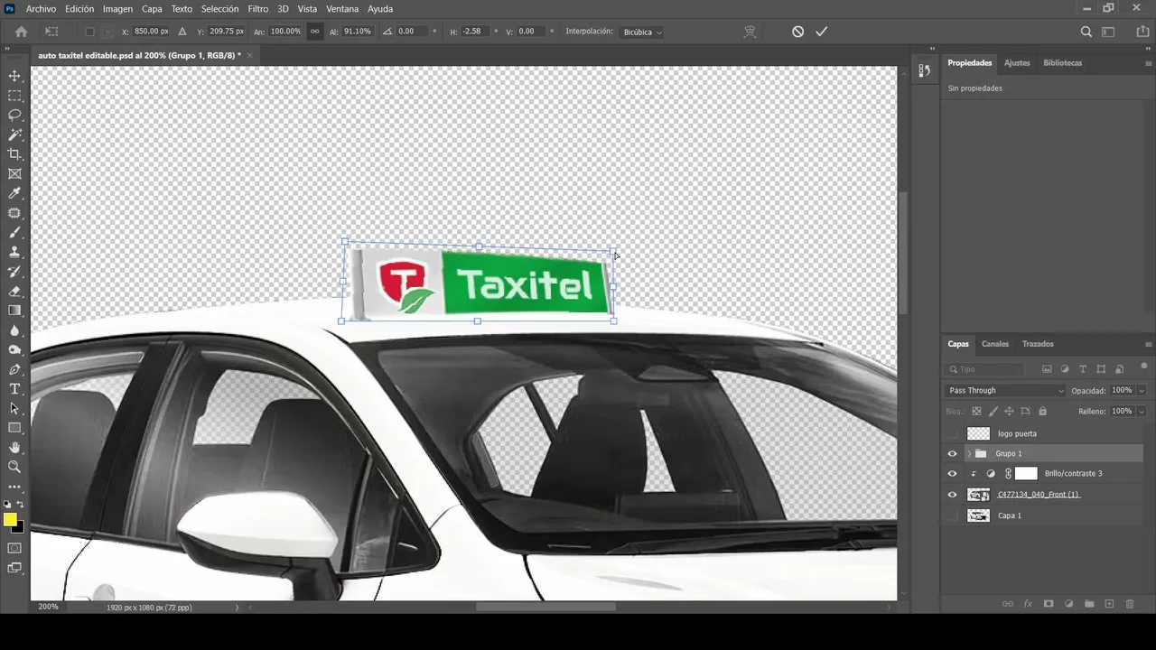
Task: Select the Rectangle shape tool
Action: pyautogui.click(x=14, y=428)
